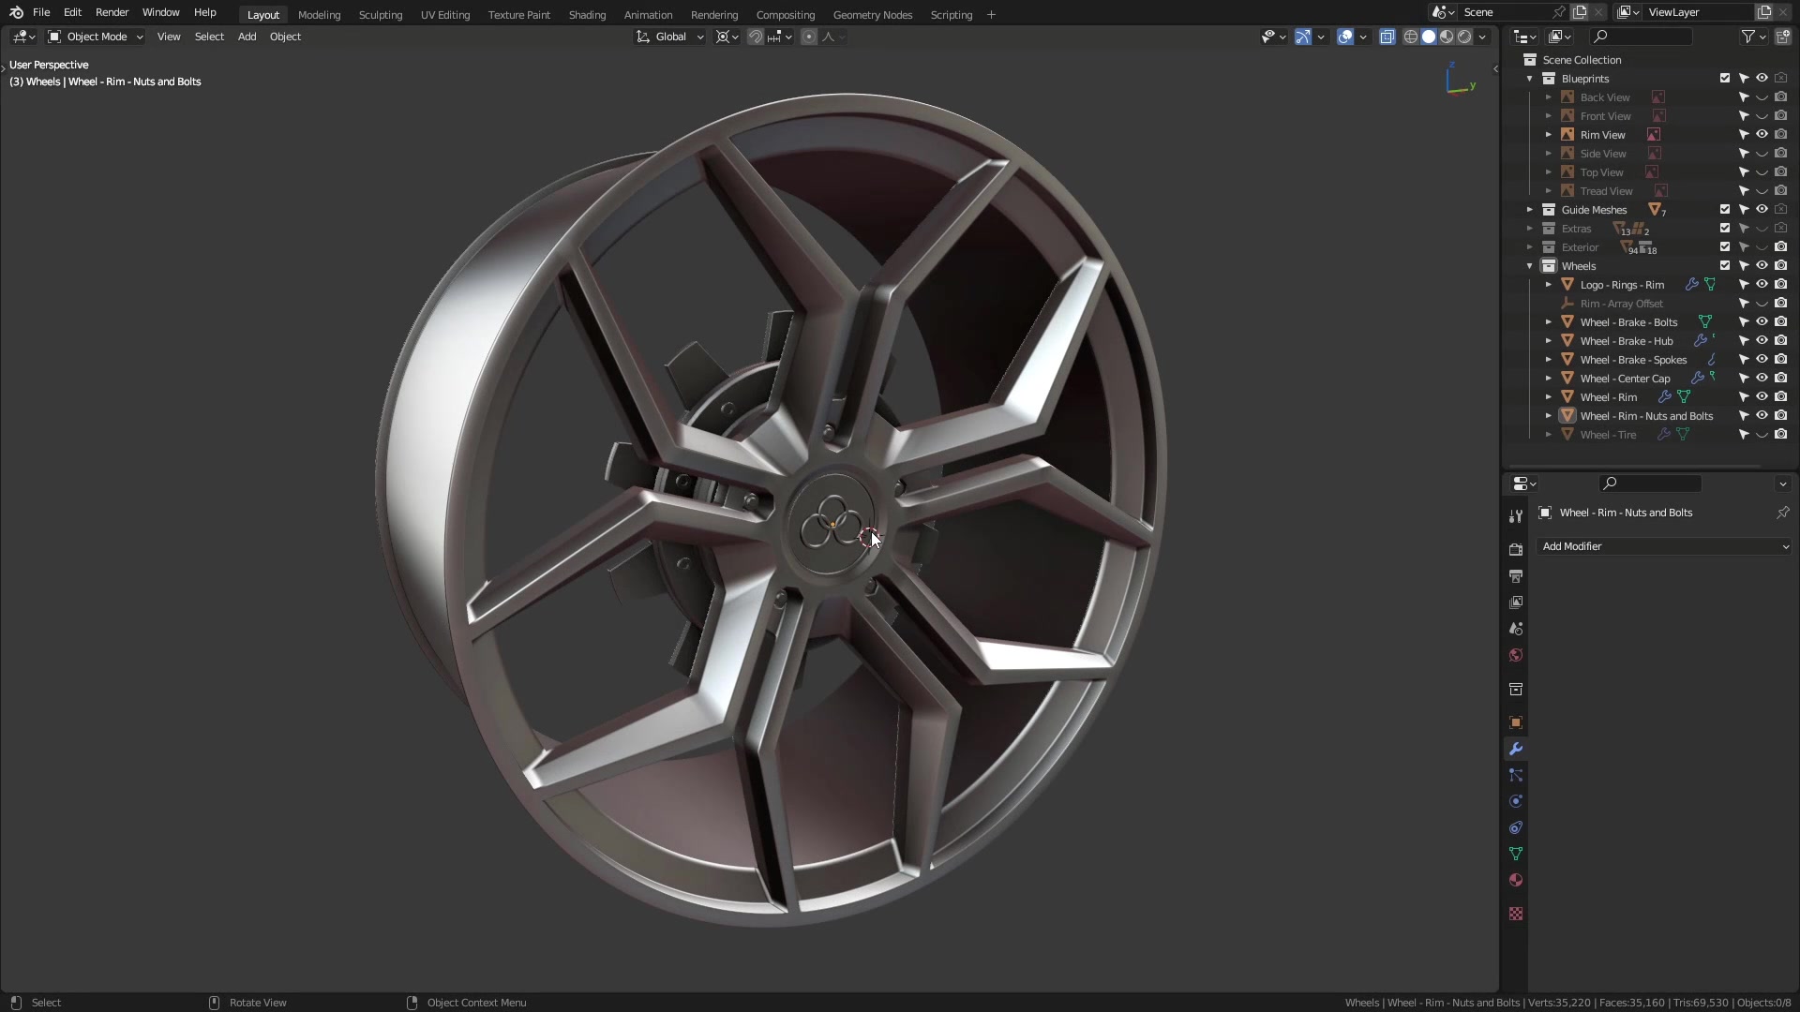Open Object Mode interaction dropdown

96,37
